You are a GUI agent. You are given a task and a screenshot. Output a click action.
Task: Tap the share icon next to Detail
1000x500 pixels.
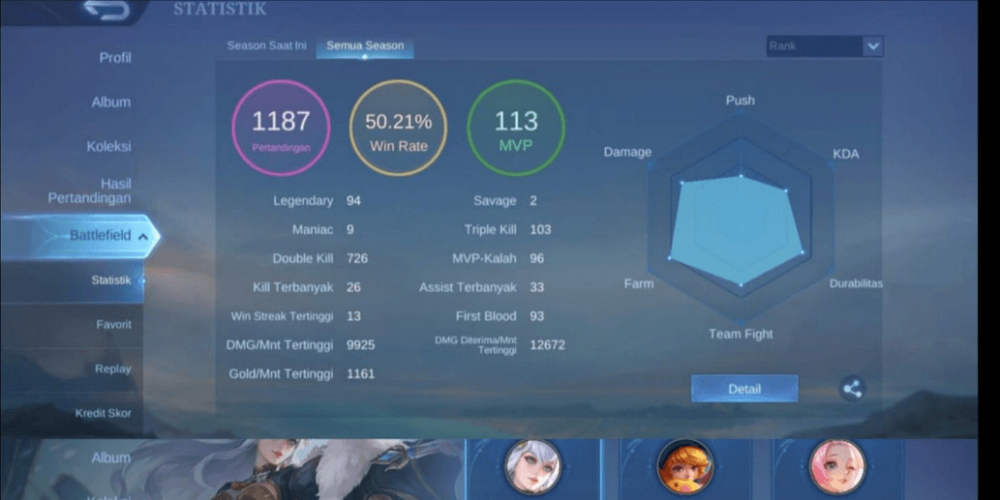tap(852, 389)
